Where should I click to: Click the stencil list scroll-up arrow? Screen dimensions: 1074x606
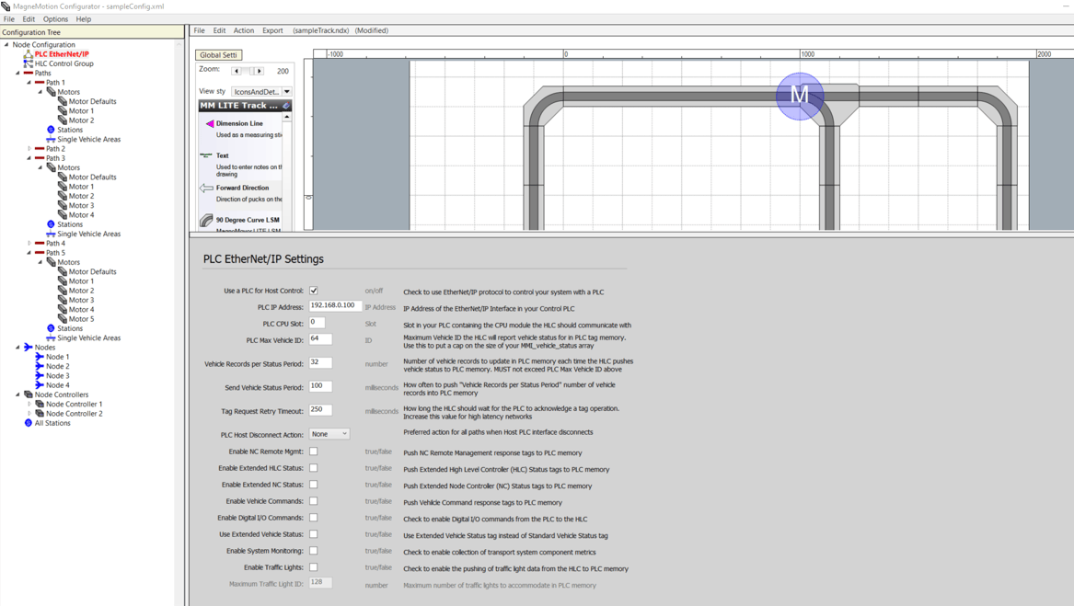tap(287, 117)
